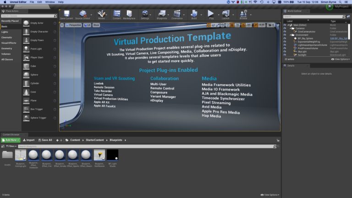
Task: Toggle visibility of PostProcessVolume actor
Action: click(285, 48)
